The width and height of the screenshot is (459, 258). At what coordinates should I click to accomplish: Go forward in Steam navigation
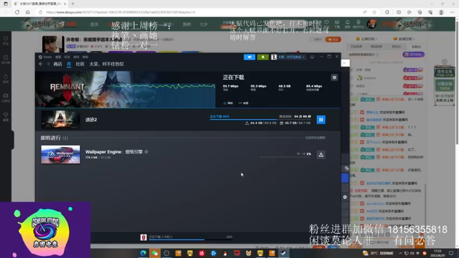pyautogui.click(x=48, y=64)
